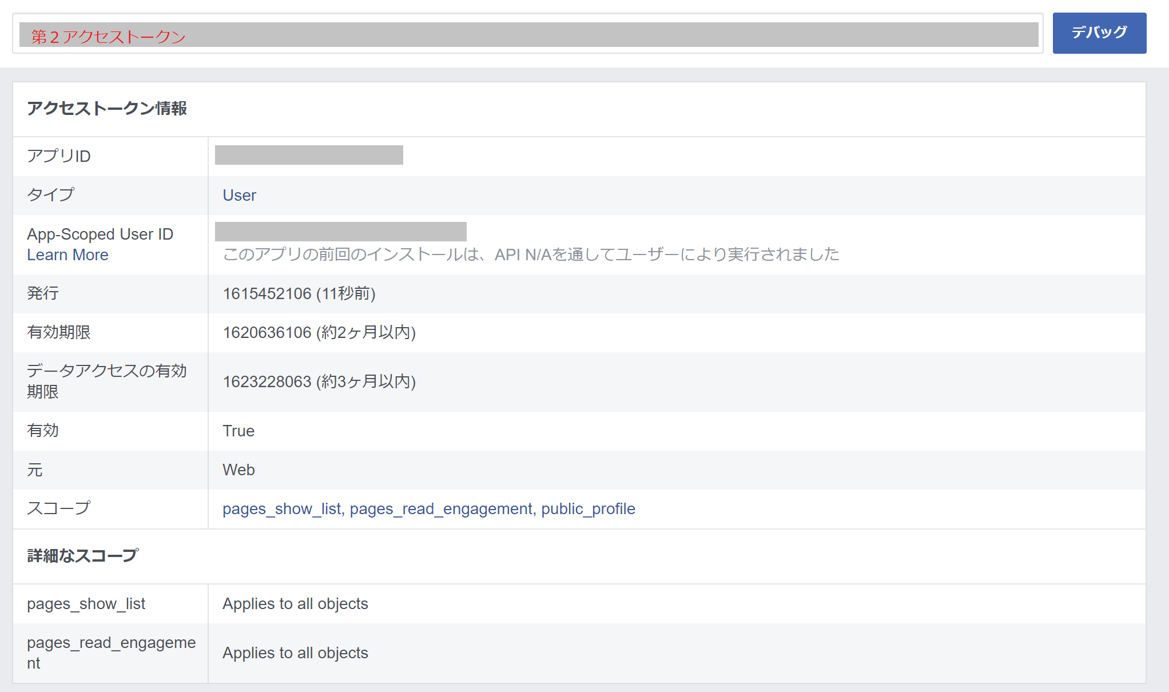The width and height of the screenshot is (1169, 692).
Task: Click the Web origin value
Action: pyautogui.click(x=238, y=470)
